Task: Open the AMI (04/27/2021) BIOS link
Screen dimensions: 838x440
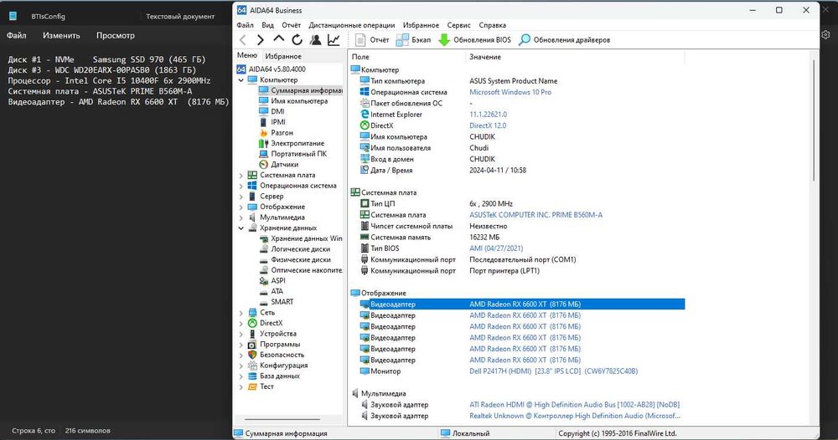Action: click(496, 248)
